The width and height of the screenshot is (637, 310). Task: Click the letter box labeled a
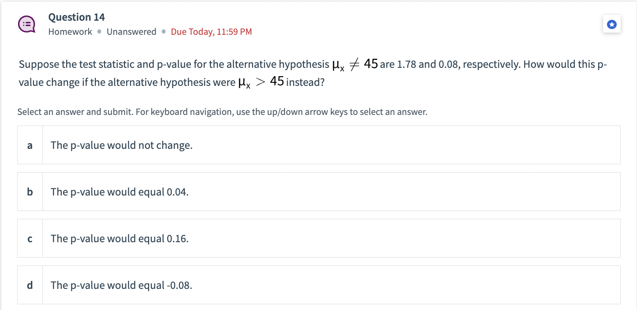[30, 145]
